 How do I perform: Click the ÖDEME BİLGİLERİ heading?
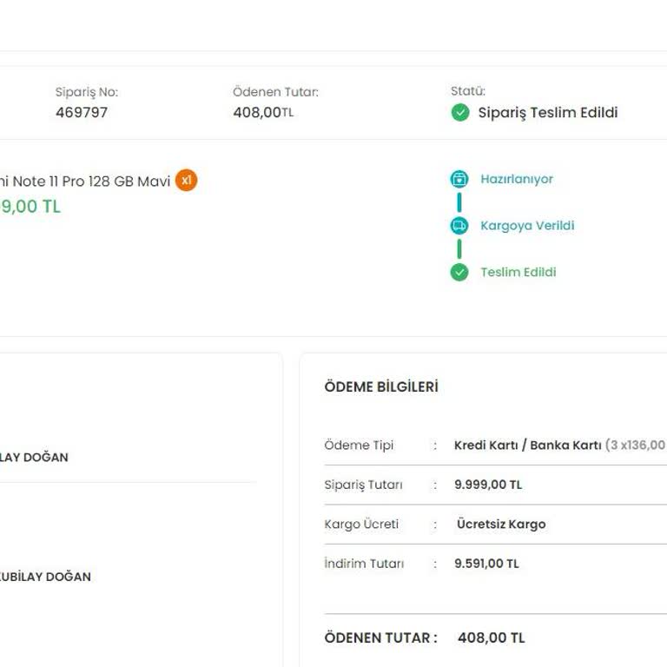(x=381, y=387)
